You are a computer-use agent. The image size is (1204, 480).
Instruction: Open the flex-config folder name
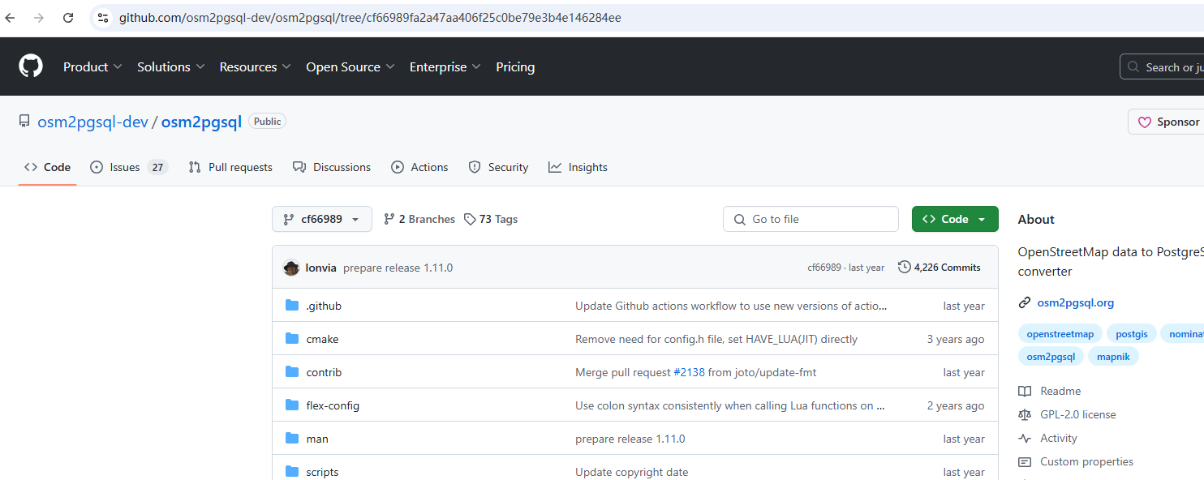pyautogui.click(x=333, y=405)
